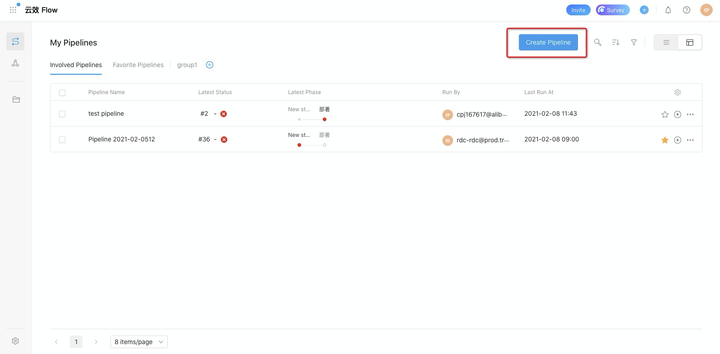Click the search magnifier icon

pos(597,42)
